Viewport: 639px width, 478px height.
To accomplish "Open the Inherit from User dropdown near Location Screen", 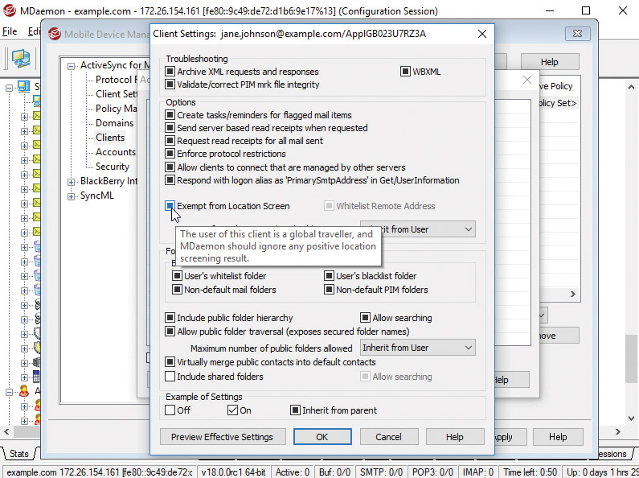I will click(418, 229).
